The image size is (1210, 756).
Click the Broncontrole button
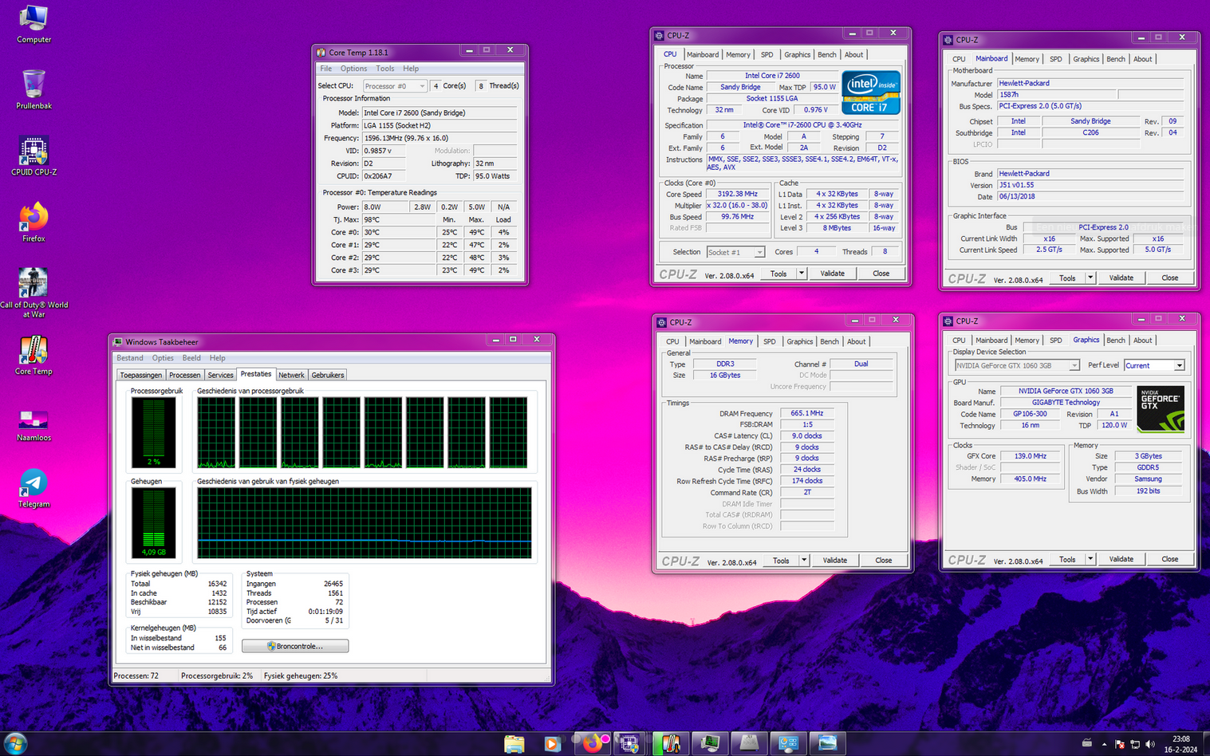pos(295,646)
